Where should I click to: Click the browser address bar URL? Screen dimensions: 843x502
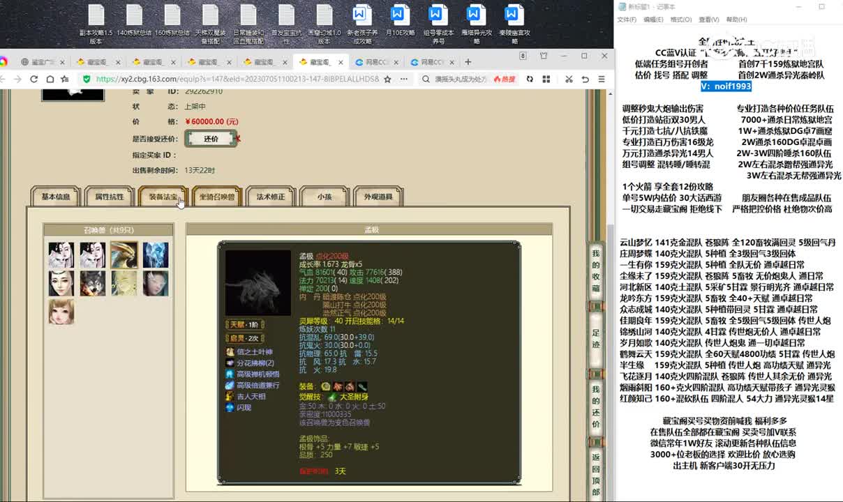pos(237,79)
